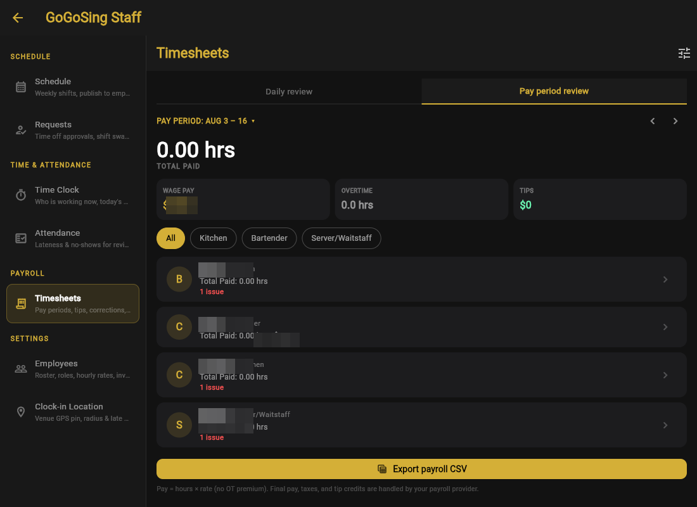
Task: Switch to the Pay period review tab
Action: 554,92
